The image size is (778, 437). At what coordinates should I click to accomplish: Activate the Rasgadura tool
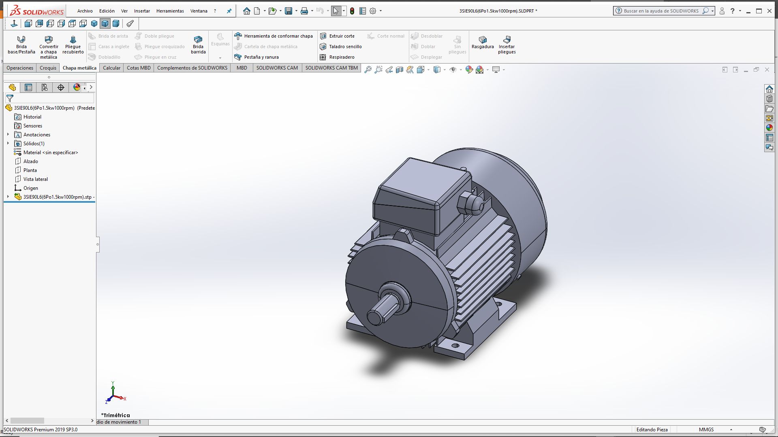pos(483,43)
